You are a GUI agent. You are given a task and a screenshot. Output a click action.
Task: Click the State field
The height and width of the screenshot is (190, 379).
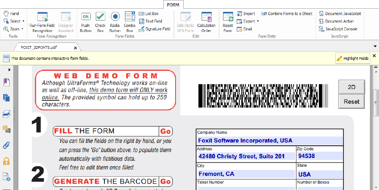[320, 174]
